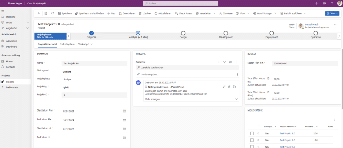Viewport: 343px width, 148px height.
Task: Open the Pascal Preuß owner link in header
Action: click(312, 24)
